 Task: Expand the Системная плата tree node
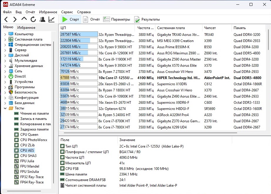[x=5, y=39]
